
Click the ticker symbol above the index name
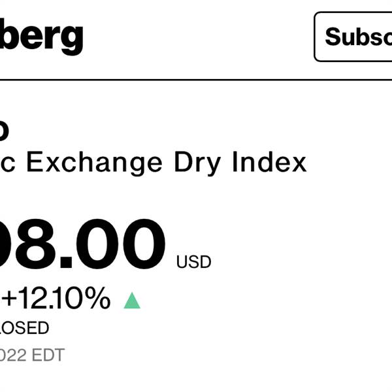pos(4,130)
